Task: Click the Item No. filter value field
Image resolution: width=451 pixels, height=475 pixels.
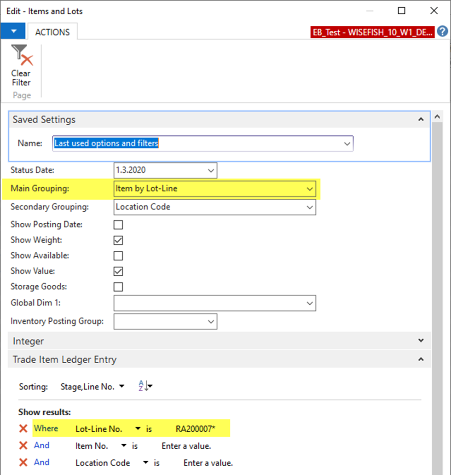Action: coord(186,446)
